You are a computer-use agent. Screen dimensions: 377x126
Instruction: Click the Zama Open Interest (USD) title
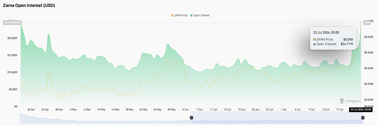tap(29, 5)
